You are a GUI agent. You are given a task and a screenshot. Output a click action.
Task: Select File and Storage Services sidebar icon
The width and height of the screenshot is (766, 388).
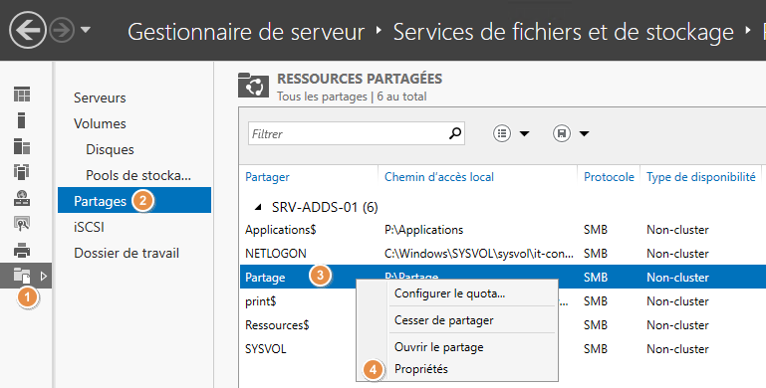pyautogui.click(x=22, y=276)
